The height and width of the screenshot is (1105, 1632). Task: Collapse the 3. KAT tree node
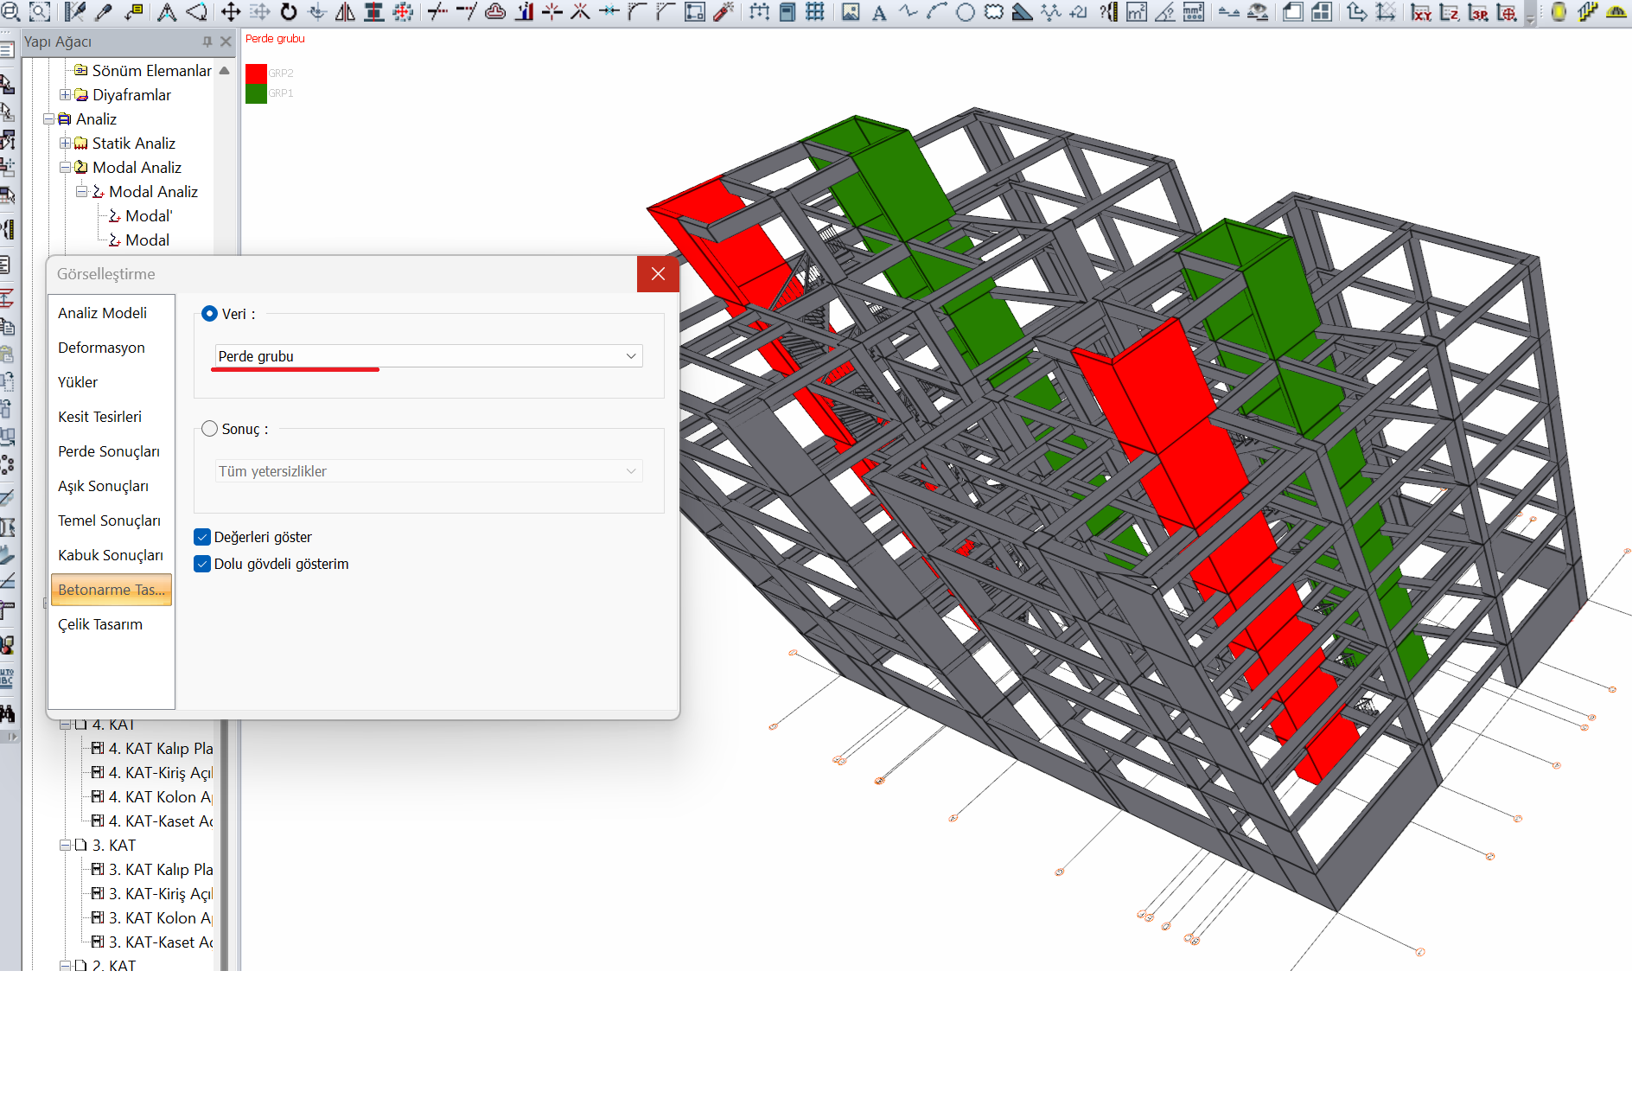(x=65, y=846)
